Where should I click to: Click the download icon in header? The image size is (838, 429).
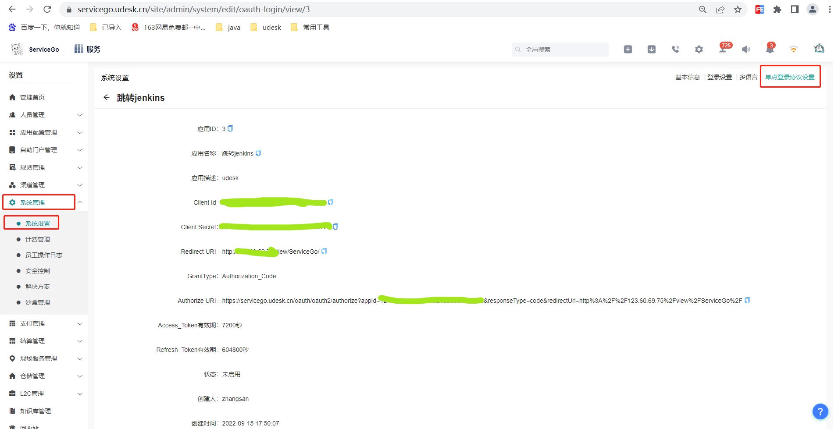(x=652, y=50)
